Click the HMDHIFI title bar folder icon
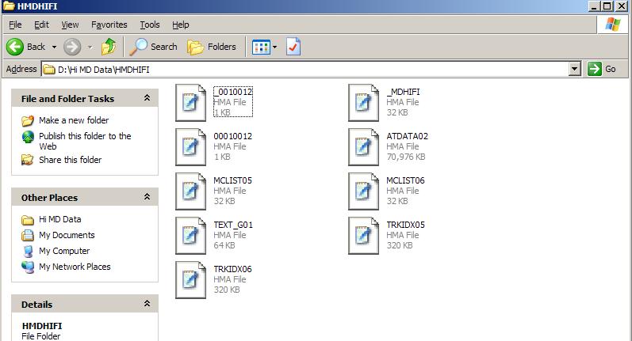 (x=9, y=6)
